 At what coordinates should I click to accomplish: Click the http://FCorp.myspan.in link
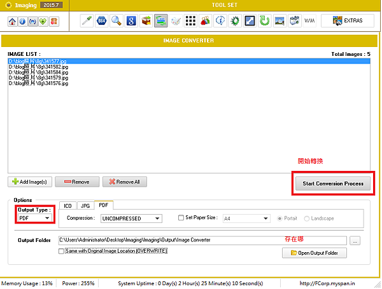click(327, 284)
